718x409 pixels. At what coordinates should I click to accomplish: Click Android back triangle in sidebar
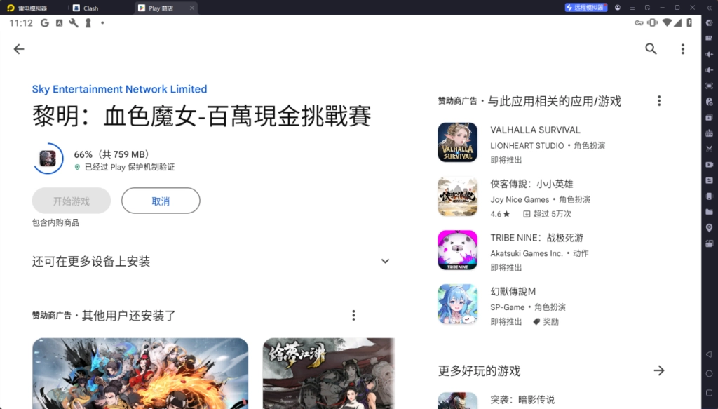(709, 354)
